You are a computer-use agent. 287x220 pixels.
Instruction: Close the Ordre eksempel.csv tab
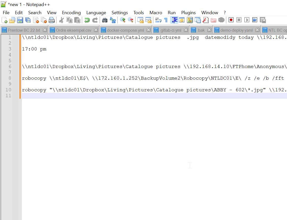coord(96,30)
